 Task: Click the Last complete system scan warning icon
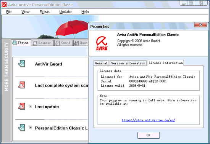[x=21, y=85]
